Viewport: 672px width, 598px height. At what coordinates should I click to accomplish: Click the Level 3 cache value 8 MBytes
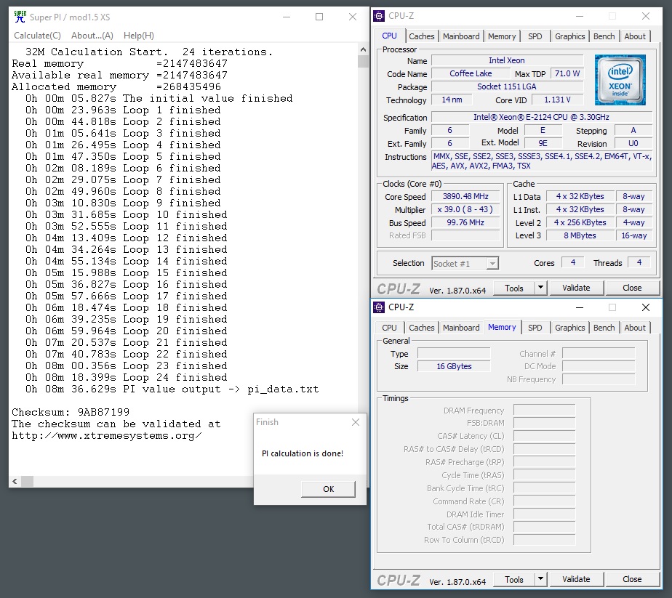(580, 235)
